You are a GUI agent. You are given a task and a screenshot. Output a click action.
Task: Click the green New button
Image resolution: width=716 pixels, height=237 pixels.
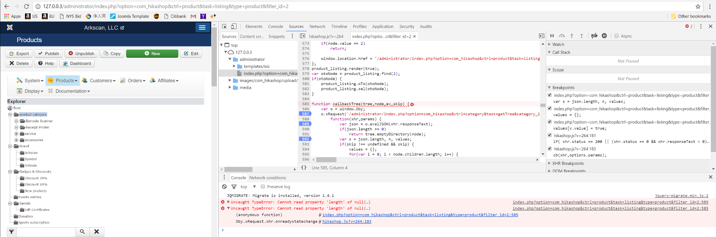tap(152, 54)
